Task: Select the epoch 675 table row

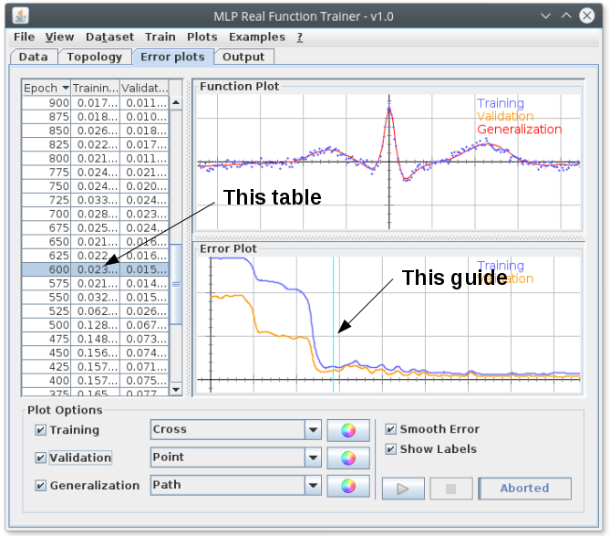Action: click(x=96, y=228)
